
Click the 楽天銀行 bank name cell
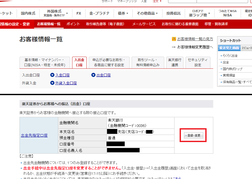coord(140,123)
